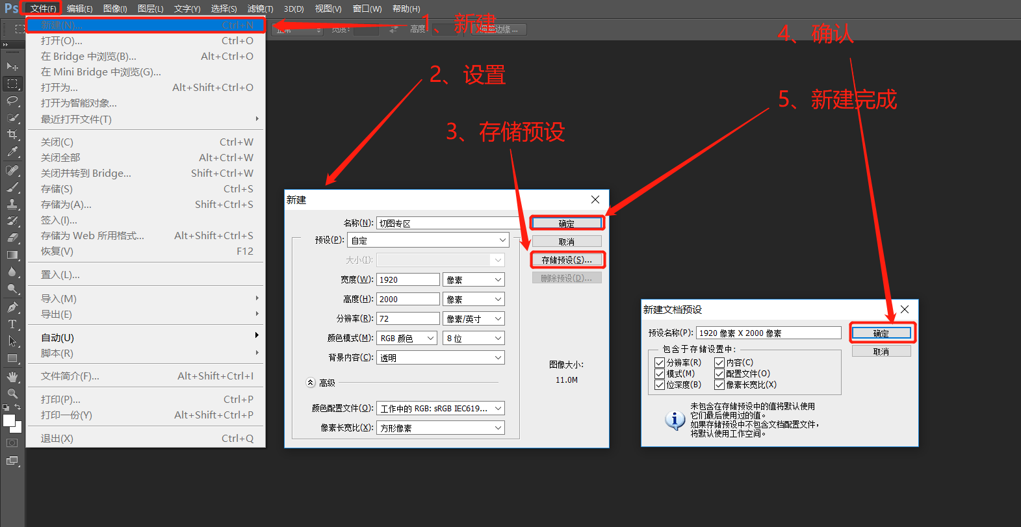Click the Photoshop Ps logo

click(11, 8)
